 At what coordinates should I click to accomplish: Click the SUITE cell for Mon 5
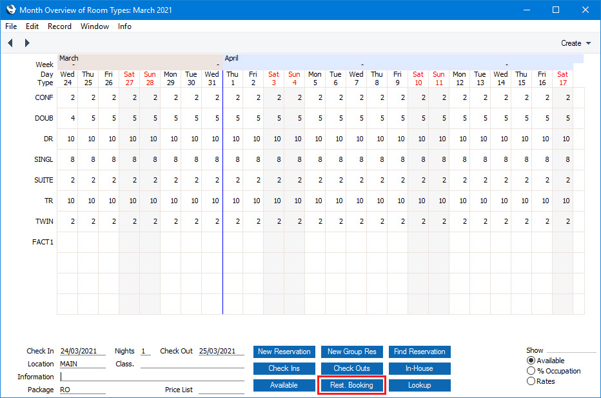coord(315,180)
